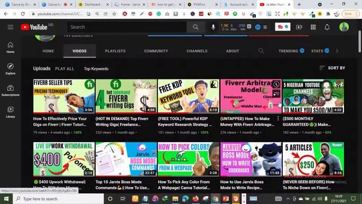Open a new browser tab
This screenshot has height=204, width=362.
tap(299, 5)
